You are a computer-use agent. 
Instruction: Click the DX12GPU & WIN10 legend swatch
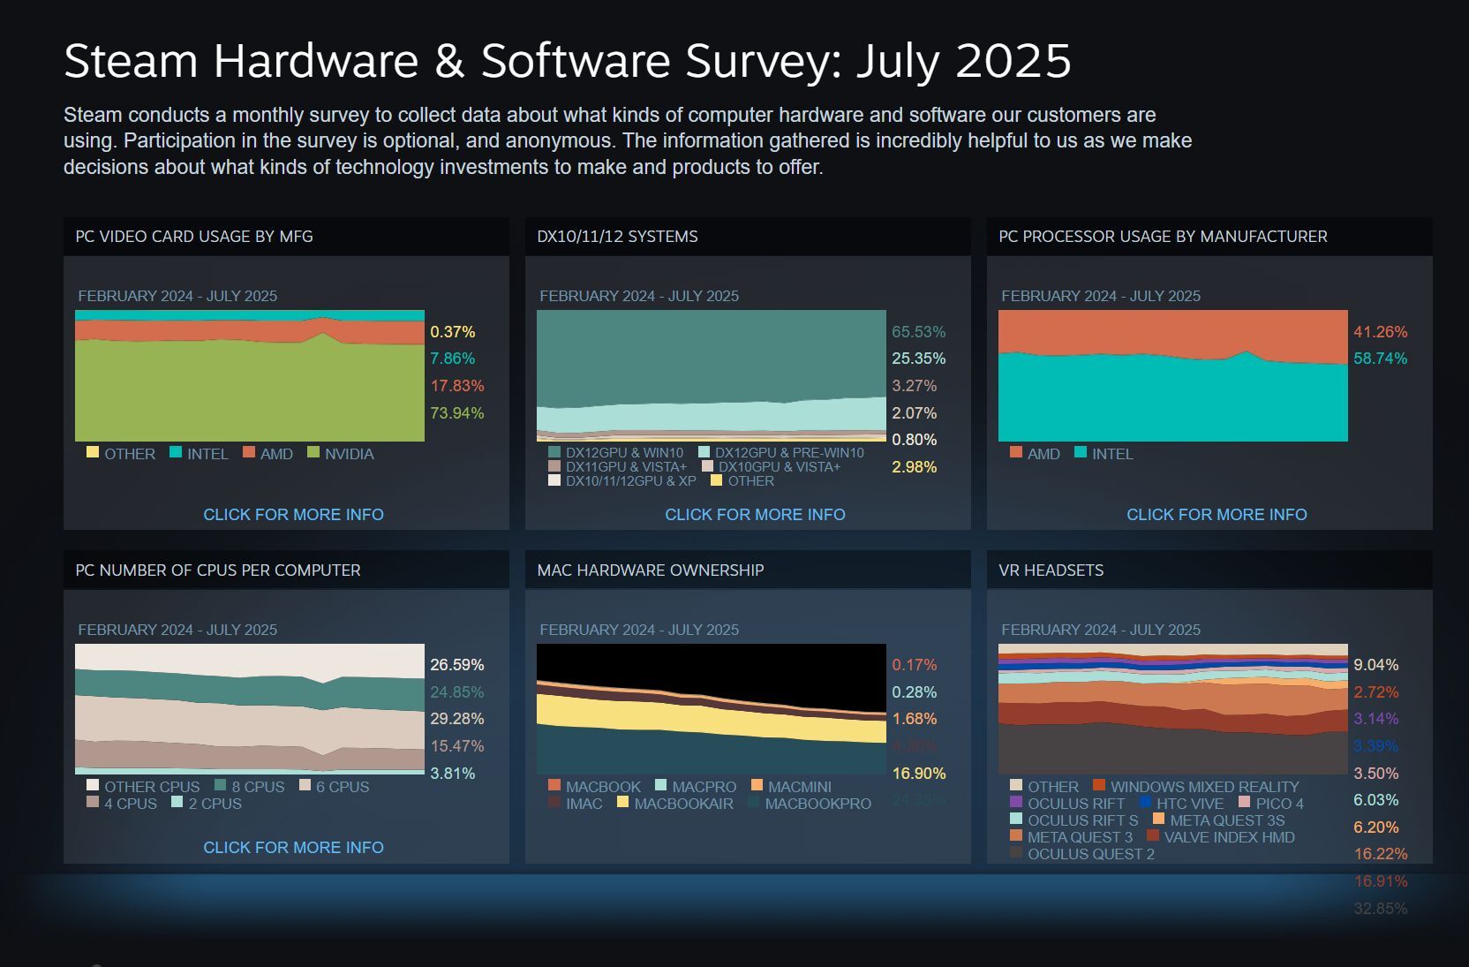(x=554, y=452)
